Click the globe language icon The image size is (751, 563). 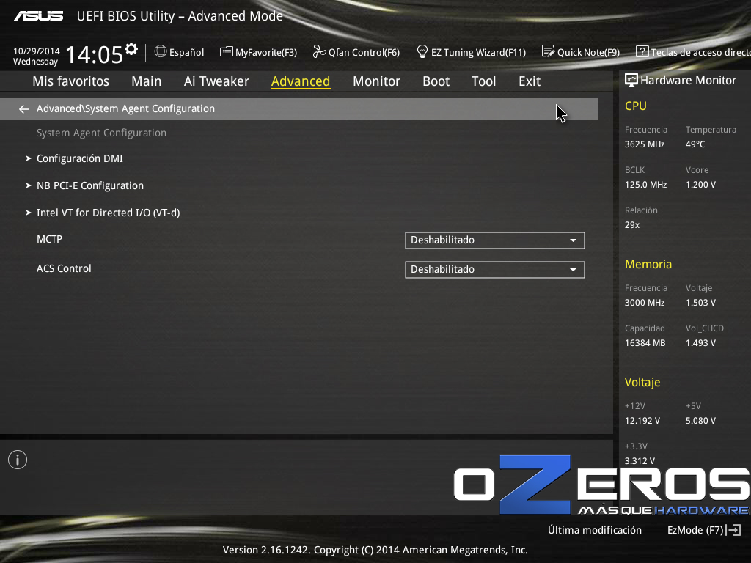[161, 51]
